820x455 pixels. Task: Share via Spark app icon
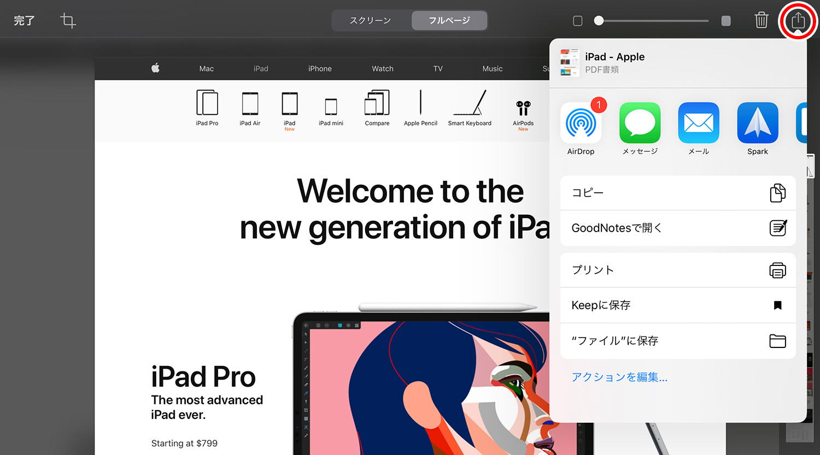click(x=758, y=123)
